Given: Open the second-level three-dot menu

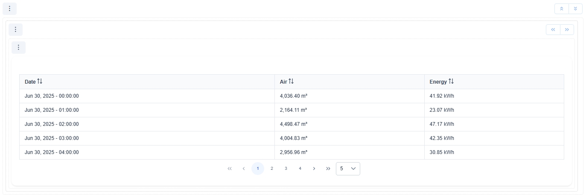Looking at the screenshot, I should tap(15, 29).
